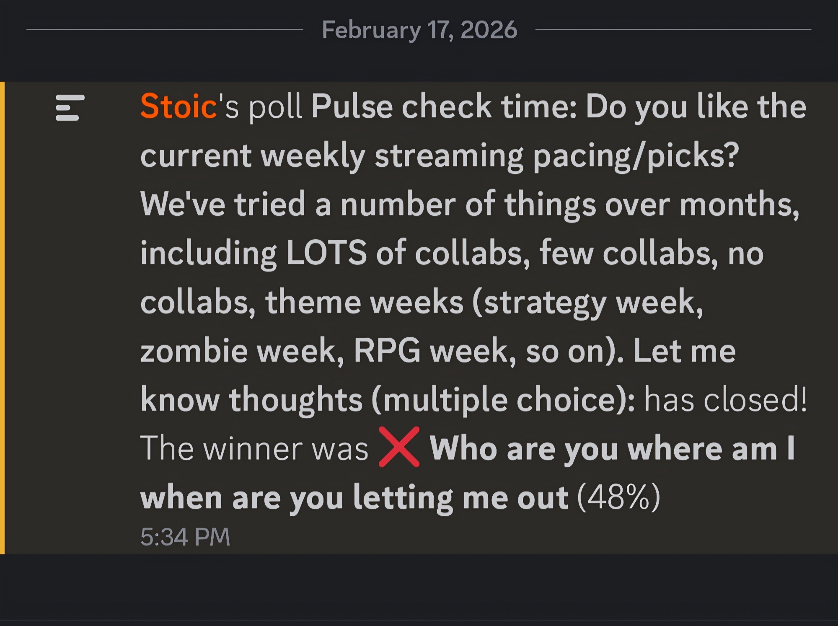
Task: Click the 5:34 PM message timestamp
Action: 185,537
